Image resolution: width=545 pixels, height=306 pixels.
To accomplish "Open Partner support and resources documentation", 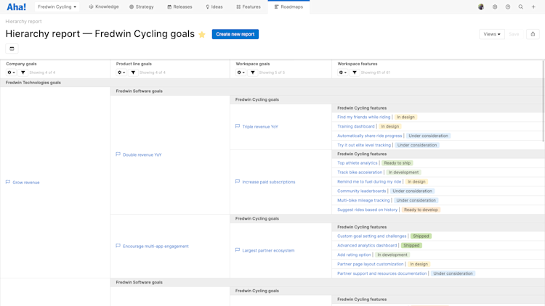I will pos(382,274).
